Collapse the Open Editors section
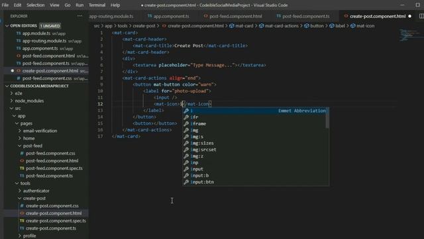This screenshot has height=239, width=424. pyautogui.click(x=7, y=26)
